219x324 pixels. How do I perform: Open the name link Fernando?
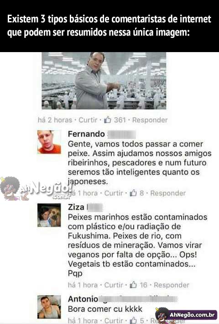86,134
